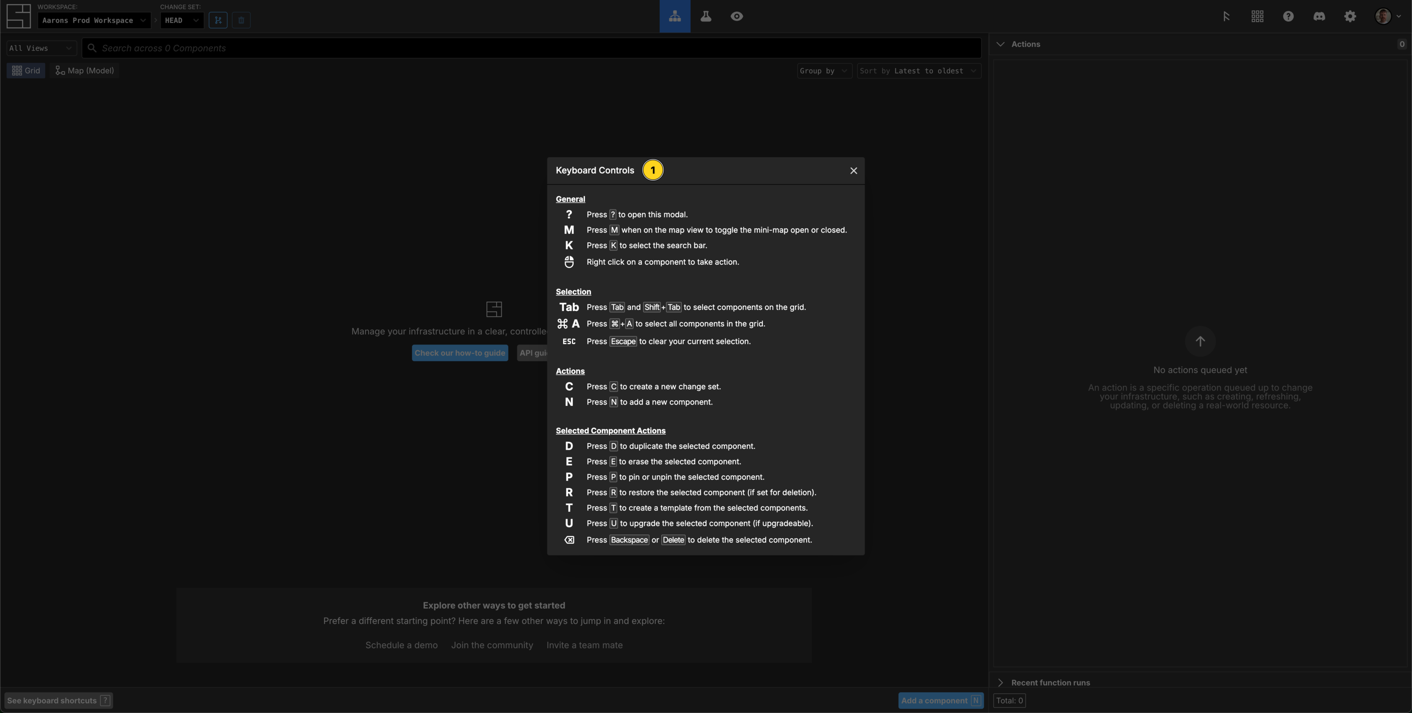The width and height of the screenshot is (1412, 713).
Task: Click the mouse right-click icon in modal
Action: [x=569, y=262]
